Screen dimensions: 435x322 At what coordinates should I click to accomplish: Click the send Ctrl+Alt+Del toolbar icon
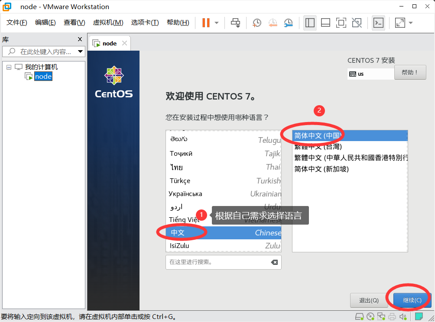[235, 23]
